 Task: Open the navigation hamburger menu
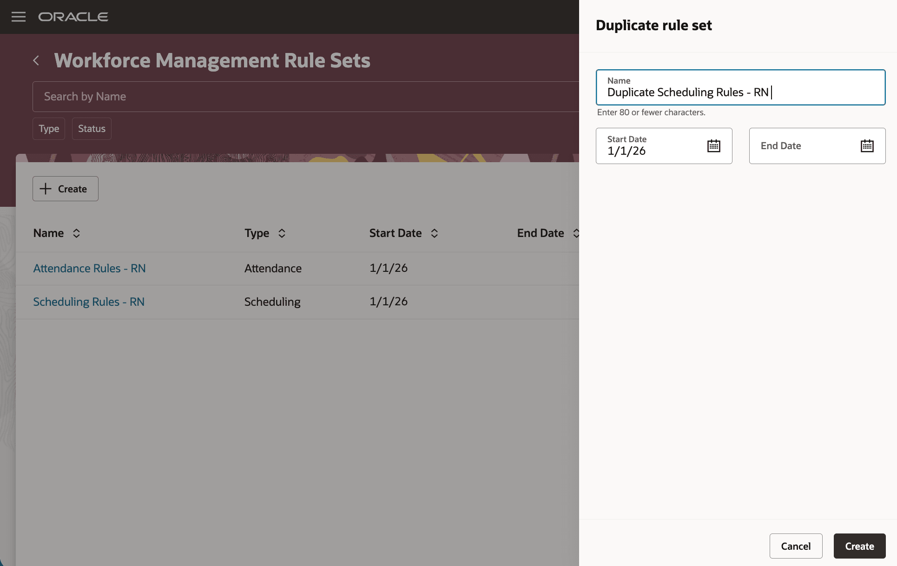click(18, 17)
